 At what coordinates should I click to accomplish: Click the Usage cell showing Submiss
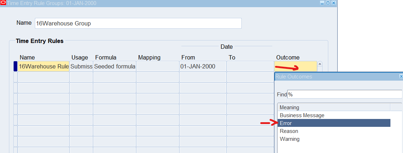tap(81, 66)
